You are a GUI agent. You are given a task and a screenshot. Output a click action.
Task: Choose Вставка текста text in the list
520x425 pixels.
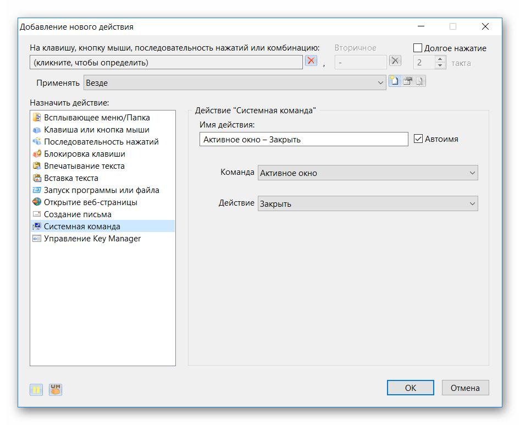click(x=71, y=178)
